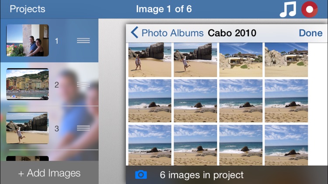The width and height of the screenshot is (328, 184).
Task: Pick first-row photo, villa behind large rock
Action: pos(286,60)
